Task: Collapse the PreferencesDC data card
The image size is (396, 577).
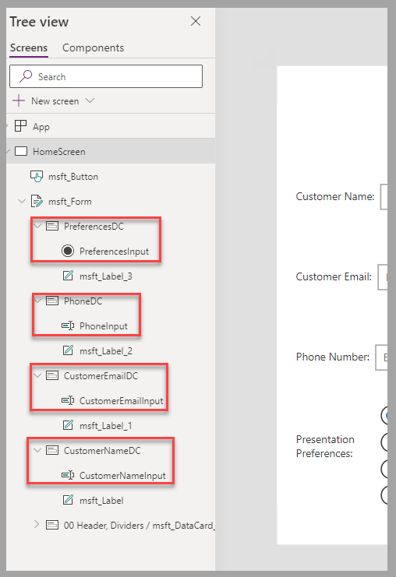Action: coord(37,226)
